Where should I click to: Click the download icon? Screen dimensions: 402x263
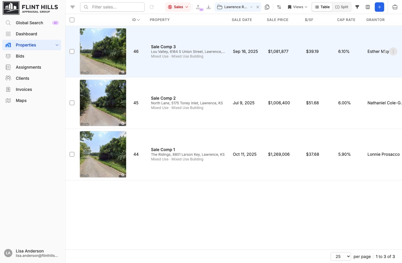coord(209,7)
